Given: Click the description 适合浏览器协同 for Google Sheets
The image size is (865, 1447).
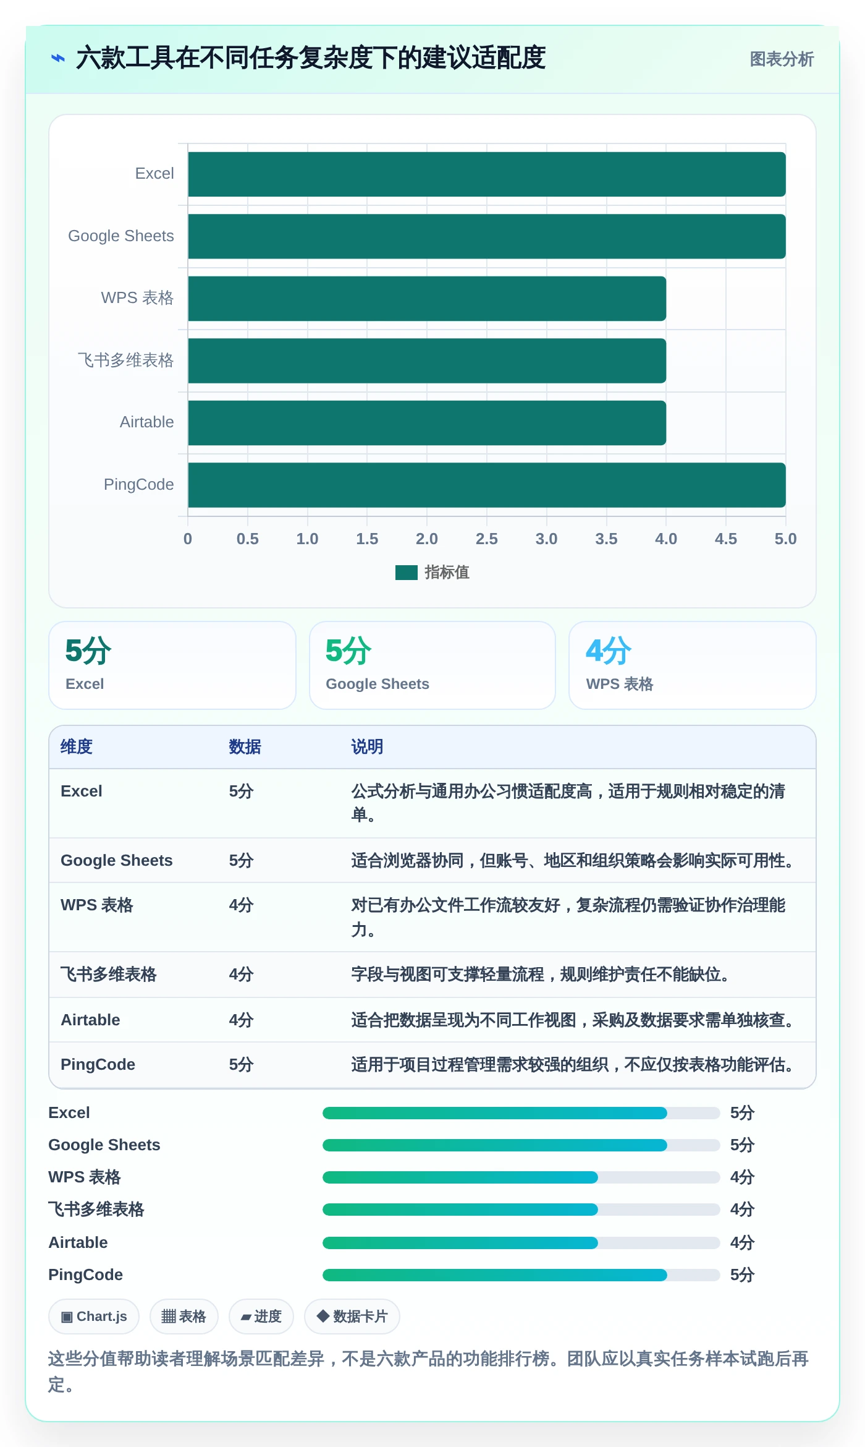Looking at the screenshot, I should (x=575, y=861).
